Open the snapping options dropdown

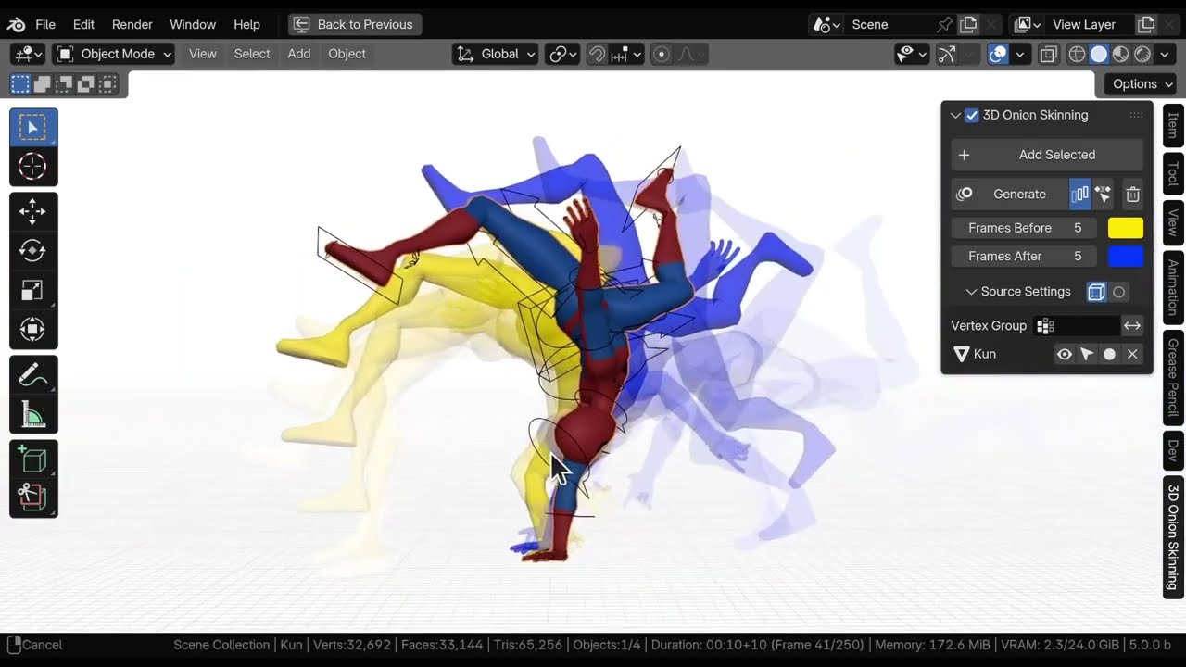point(626,55)
